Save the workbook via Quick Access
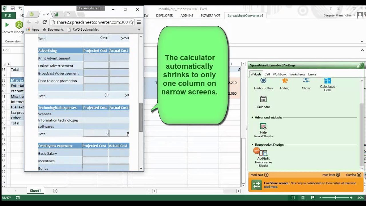The image size is (366, 206). pyautogui.click(x=13, y=9)
